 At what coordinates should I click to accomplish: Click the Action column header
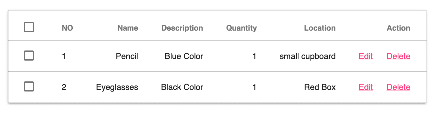399,28
